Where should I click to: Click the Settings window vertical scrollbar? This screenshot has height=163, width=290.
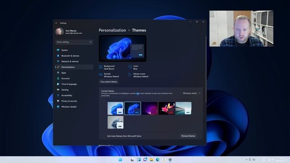click(x=206, y=69)
